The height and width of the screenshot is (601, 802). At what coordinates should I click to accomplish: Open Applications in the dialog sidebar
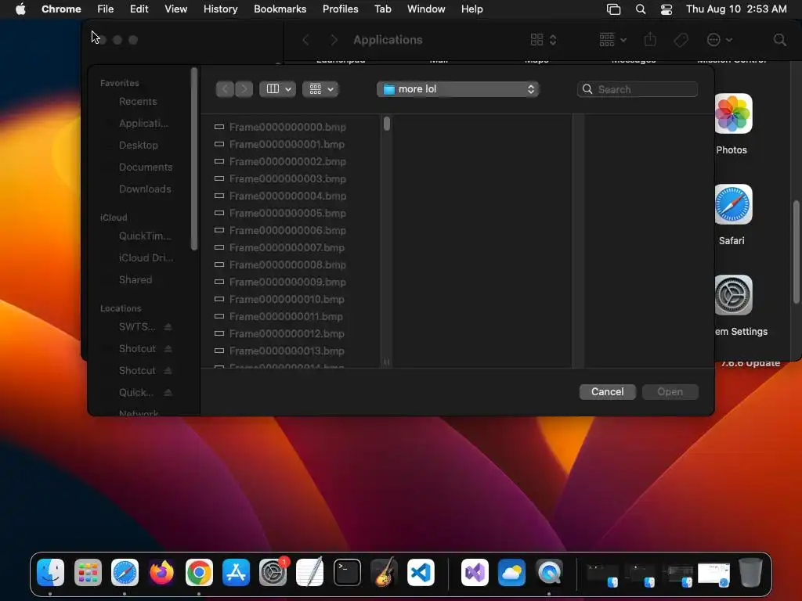[x=143, y=123]
